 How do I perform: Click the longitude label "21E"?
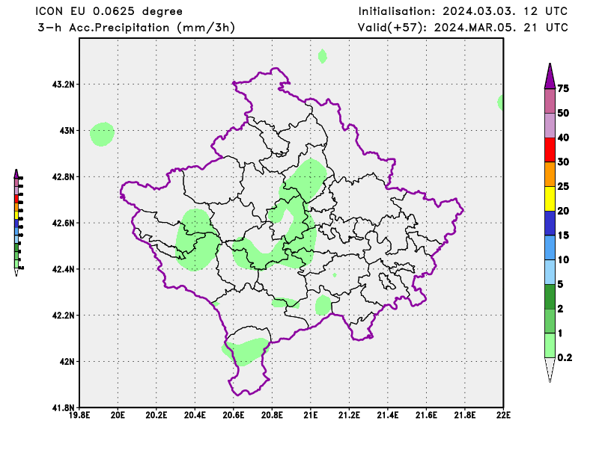coord(311,415)
